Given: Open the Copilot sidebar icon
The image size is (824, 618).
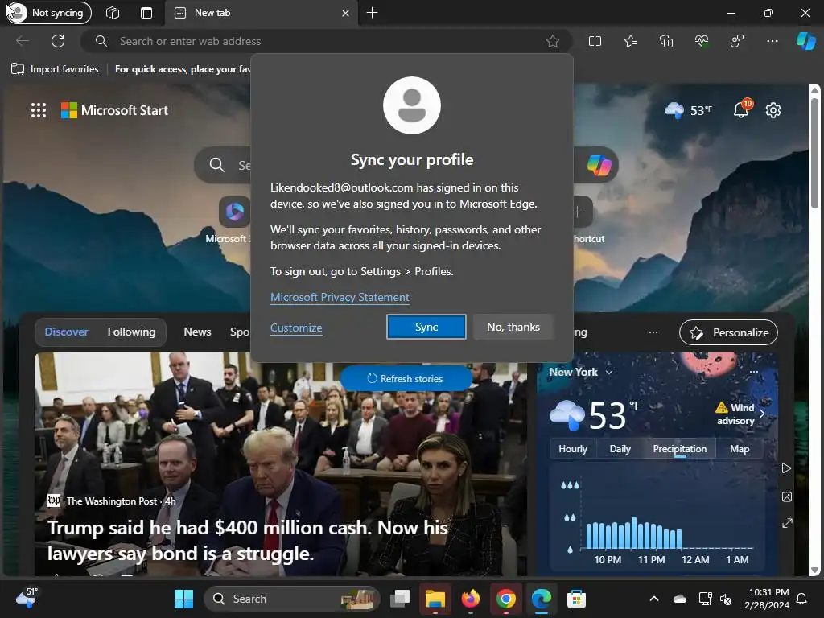Looking at the screenshot, I should point(805,41).
